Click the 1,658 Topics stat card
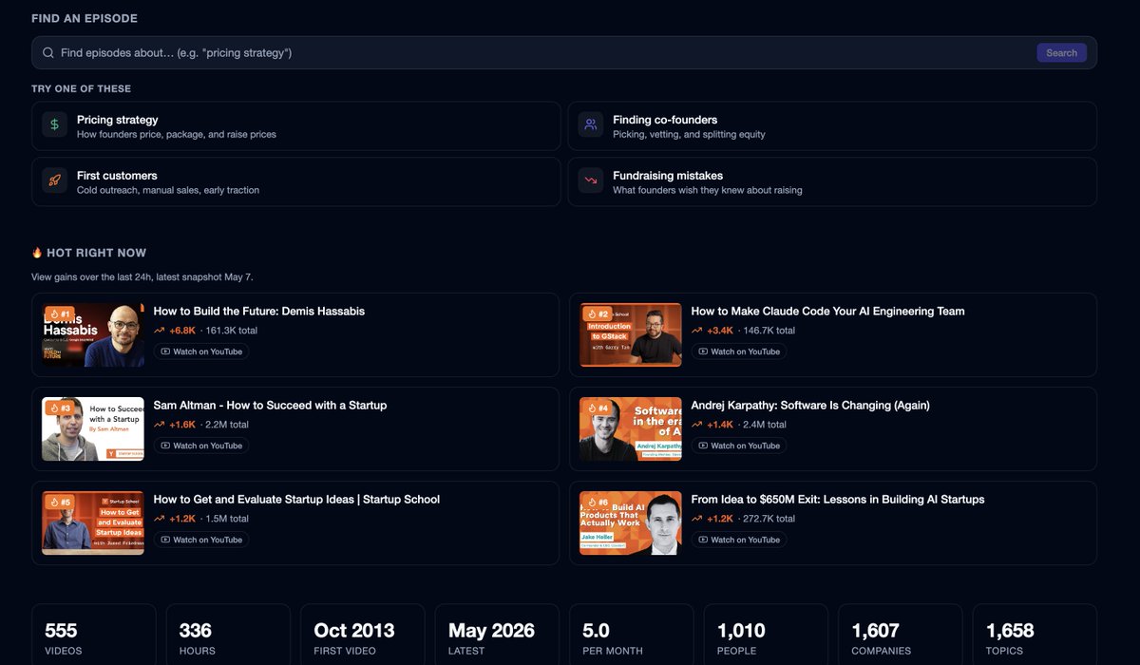This screenshot has height=665, width=1140. tap(1035, 635)
